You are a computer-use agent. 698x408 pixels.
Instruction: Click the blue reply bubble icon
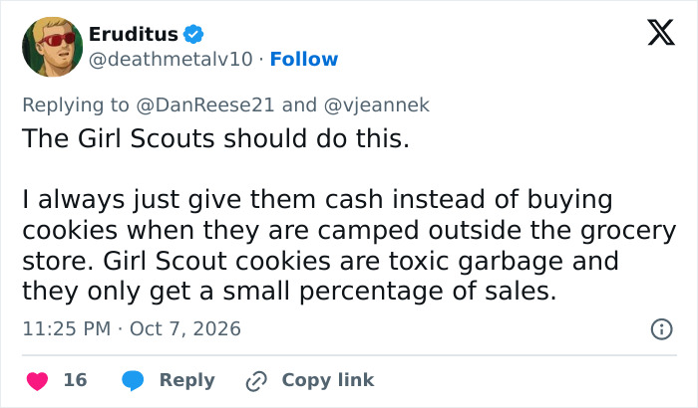pyautogui.click(x=133, y=380)
